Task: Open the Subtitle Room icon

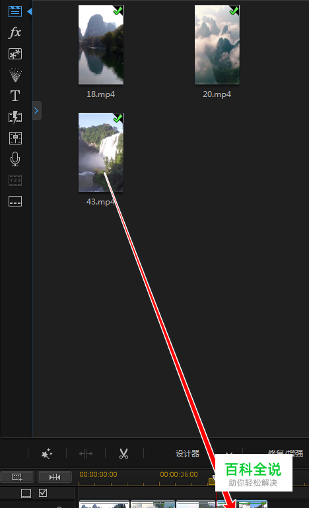Action: click(15, 201)
